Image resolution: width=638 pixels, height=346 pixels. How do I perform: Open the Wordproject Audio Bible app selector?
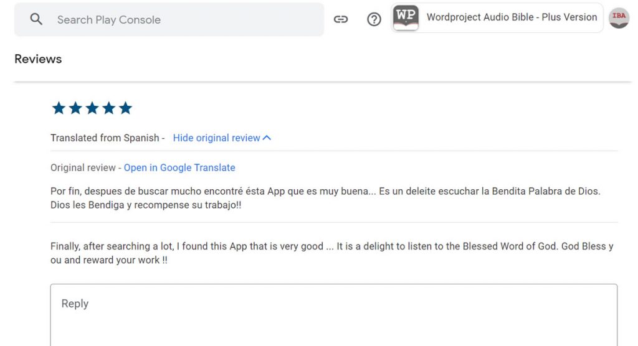point(511,17)
